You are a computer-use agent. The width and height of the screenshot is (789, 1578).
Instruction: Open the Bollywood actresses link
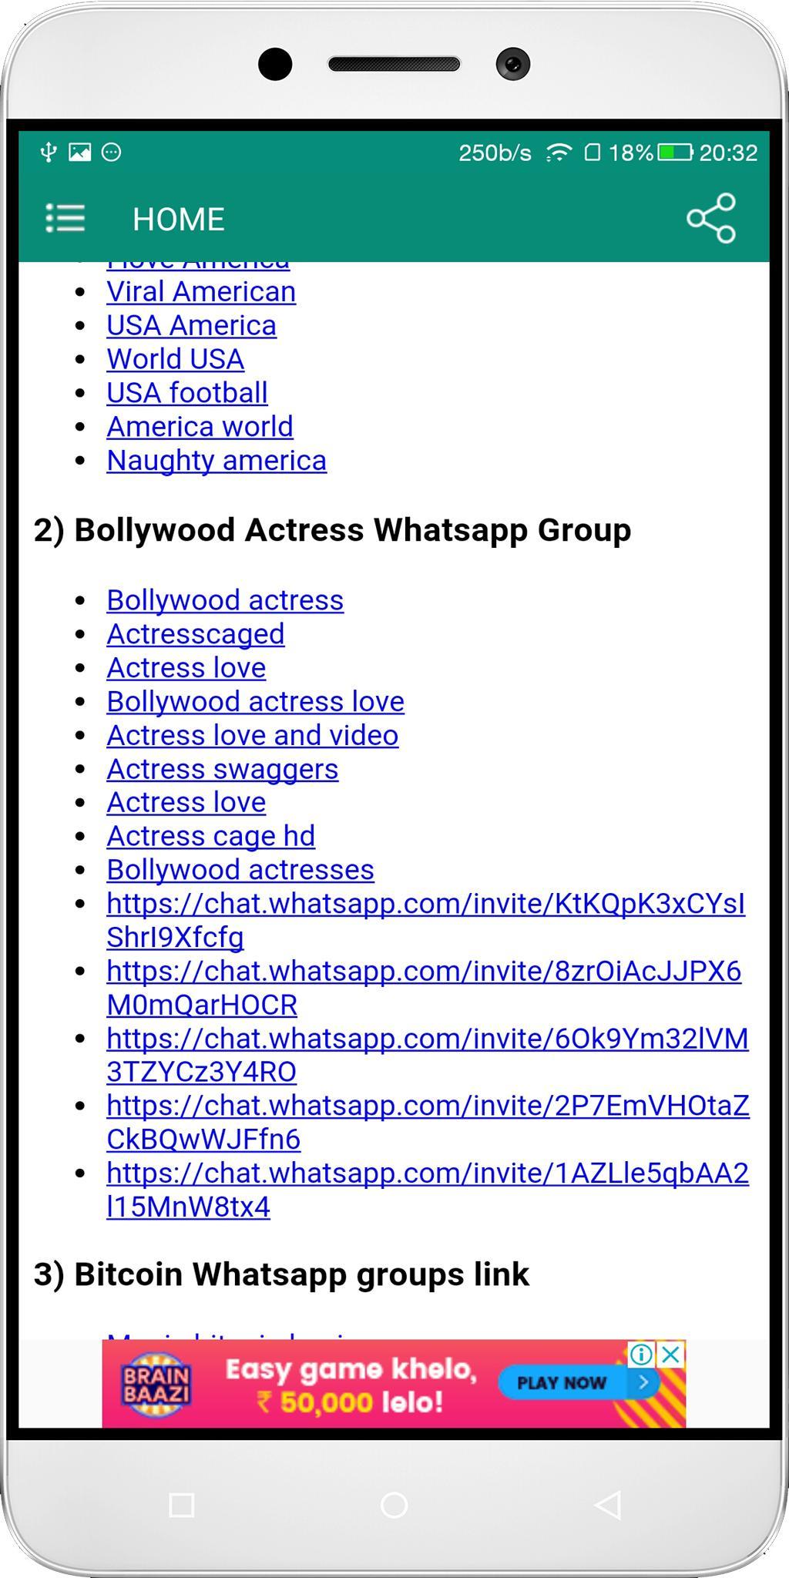click(x=240, y=870)
